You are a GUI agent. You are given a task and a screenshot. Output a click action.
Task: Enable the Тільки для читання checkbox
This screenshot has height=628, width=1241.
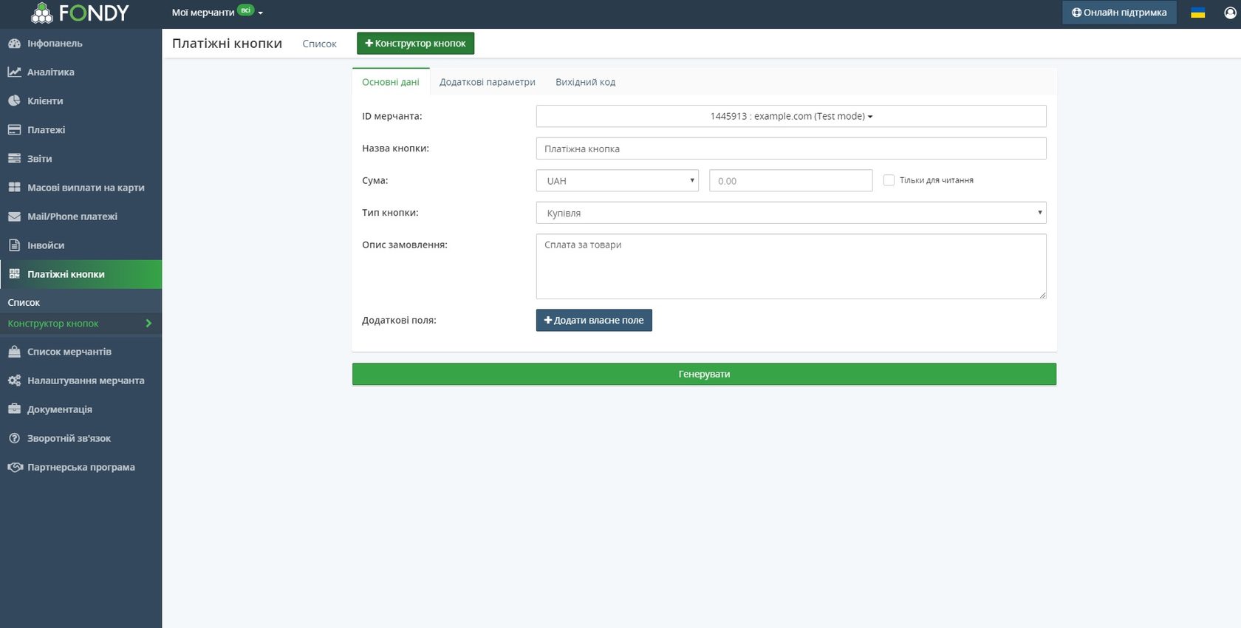coord(889,180)
